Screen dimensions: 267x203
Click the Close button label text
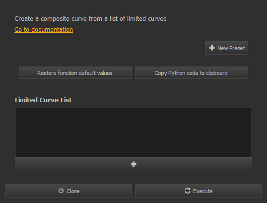(73, 191)
